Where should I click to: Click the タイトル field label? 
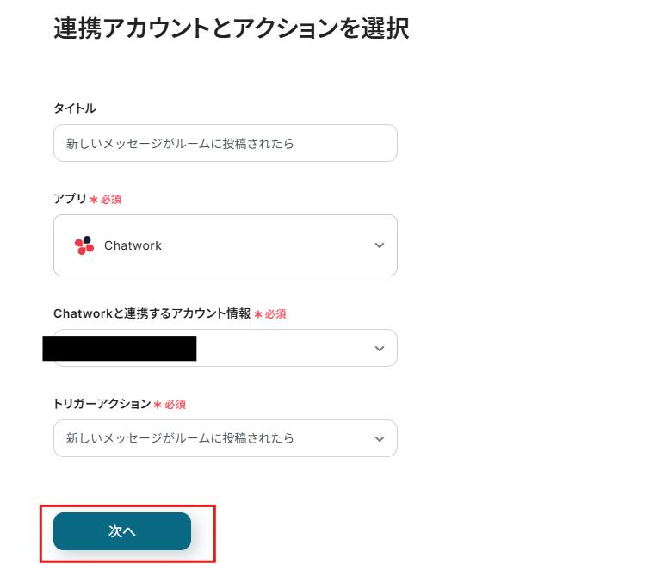tap(75, 108)
